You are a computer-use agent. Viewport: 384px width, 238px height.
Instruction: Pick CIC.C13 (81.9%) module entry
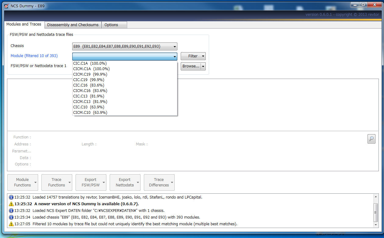coord(125,96)
